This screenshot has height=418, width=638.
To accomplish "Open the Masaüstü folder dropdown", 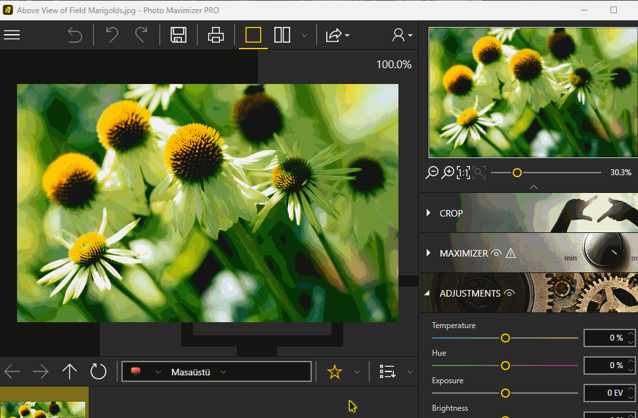I will coord(223,372).
